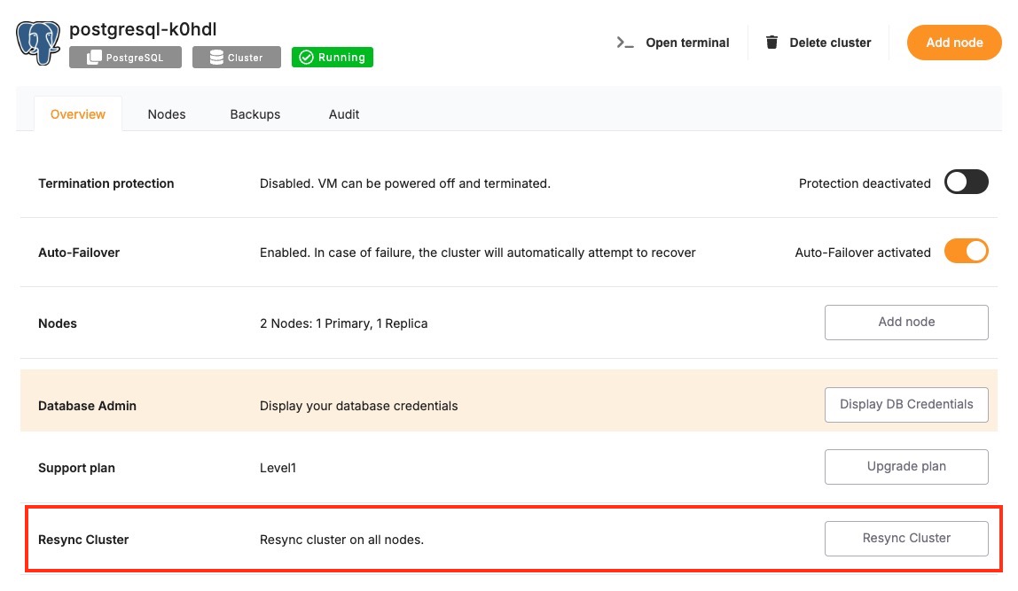Display DB Credentials button click
1018x591 pixels.
pos(906,405)
